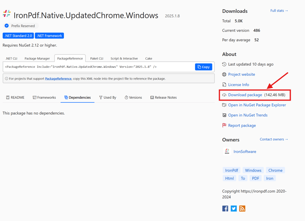Click the Full stats link
Screen dimensions: 305x221
(279, 11)
